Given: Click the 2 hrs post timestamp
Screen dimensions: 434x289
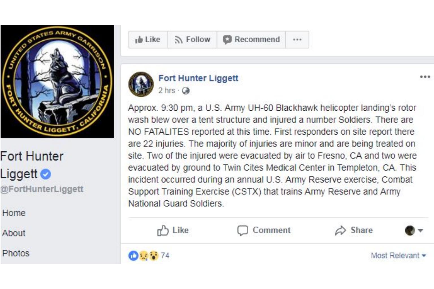Looking at the screenshot, I should [x=166, y=91].
